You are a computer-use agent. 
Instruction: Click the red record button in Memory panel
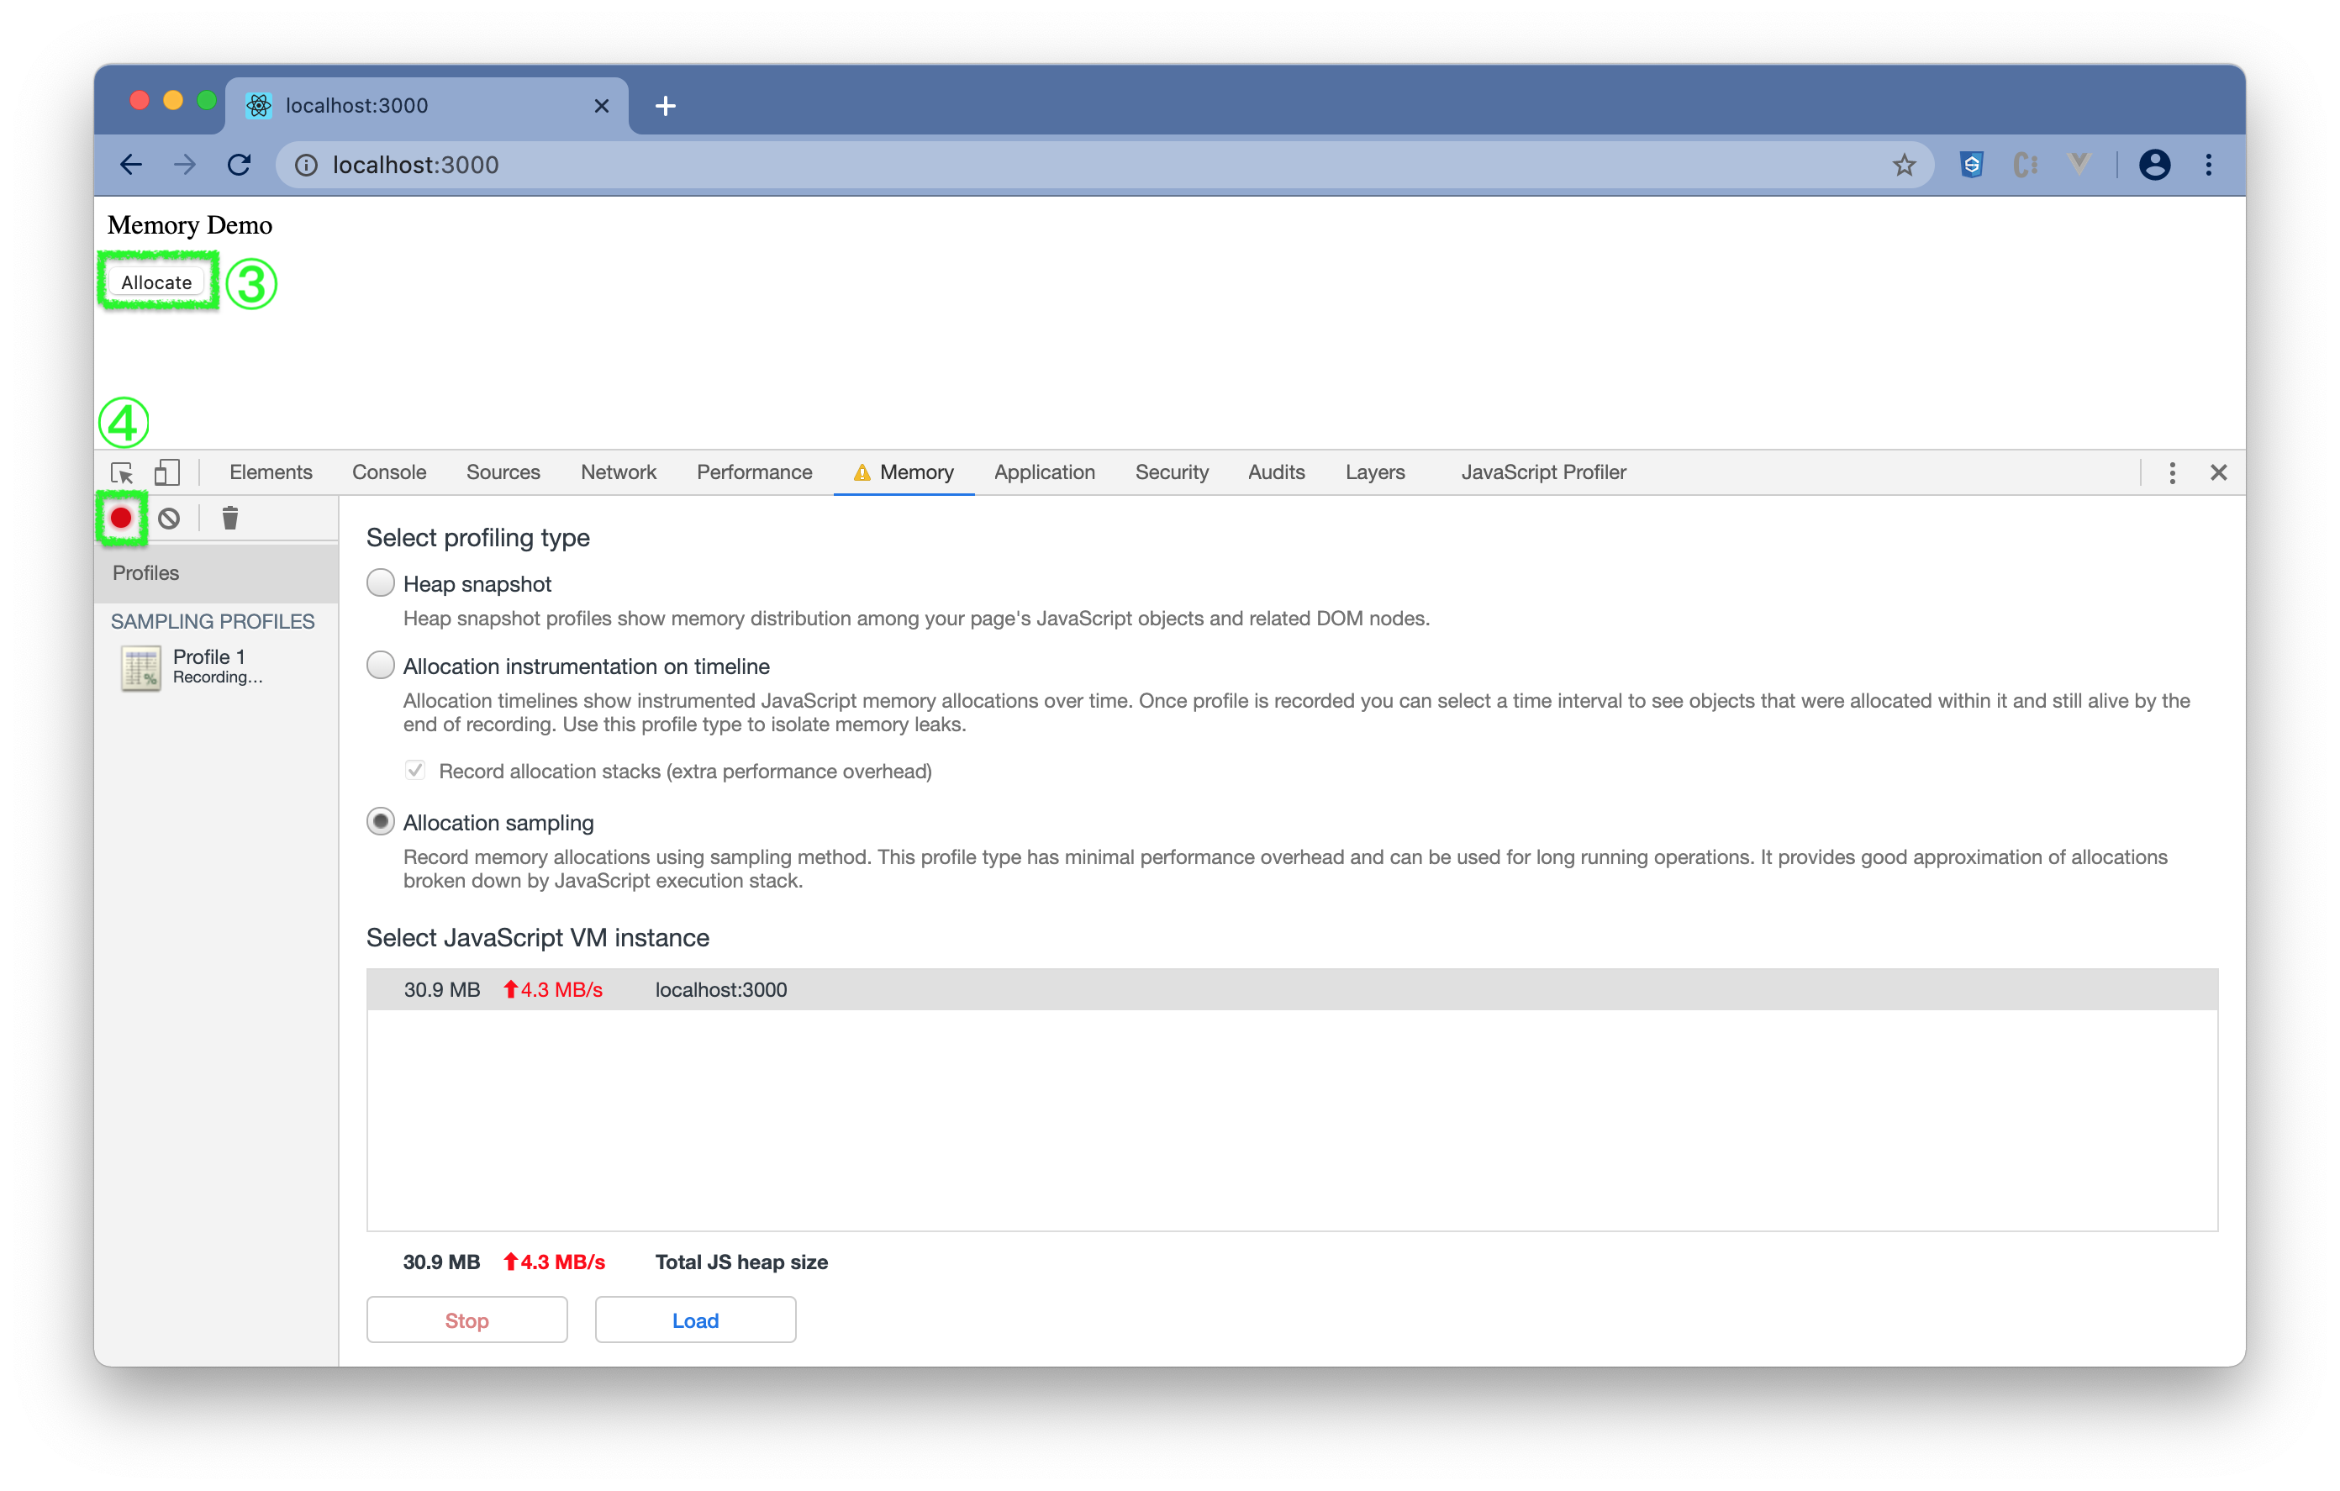click(x=120, y=518)
